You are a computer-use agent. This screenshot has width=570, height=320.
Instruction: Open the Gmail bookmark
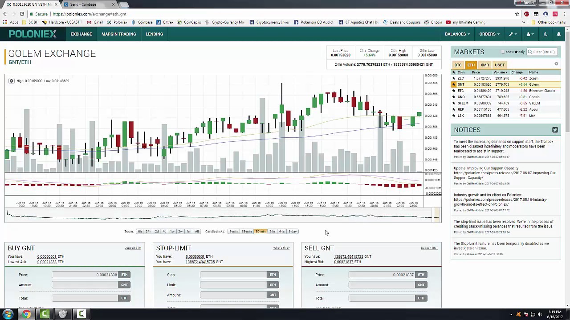coord(95,22)
